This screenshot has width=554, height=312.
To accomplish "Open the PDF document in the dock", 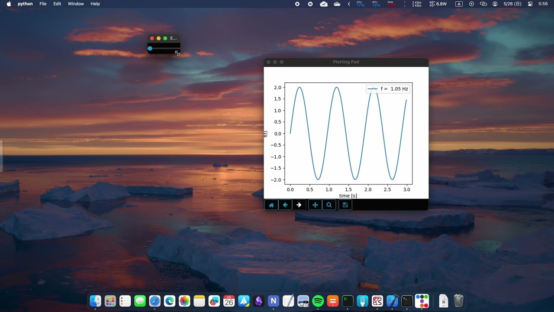I will click(443, 301).
